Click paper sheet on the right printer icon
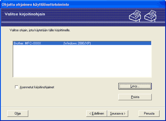The height and width of the screenshot is (121, 166). coord(152,13)
